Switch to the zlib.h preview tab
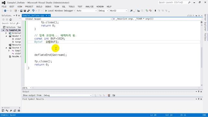The width and height of the screenshot is (208, 117). [x=190, y=16]
